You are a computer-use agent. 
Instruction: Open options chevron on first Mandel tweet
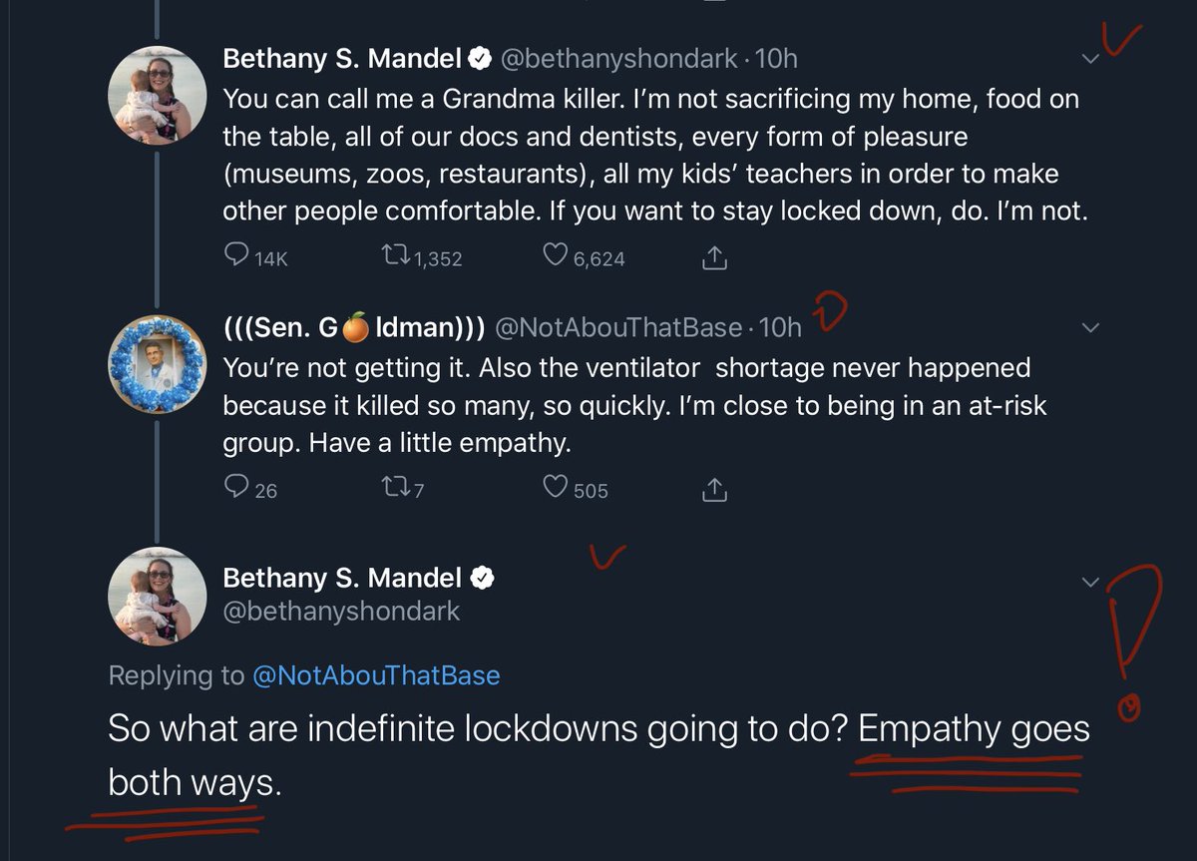pyautogui.click(x=1091, y=60)
